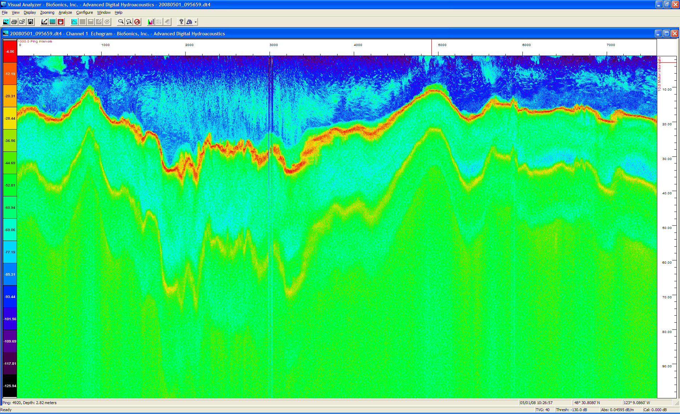680x414 pixels.
Task: Toggle the color bar histogram icon
Action: (151, 22)
